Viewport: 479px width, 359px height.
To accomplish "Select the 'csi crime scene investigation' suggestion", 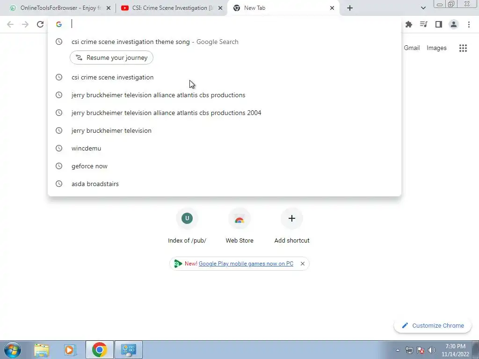I will click(225, 77).
